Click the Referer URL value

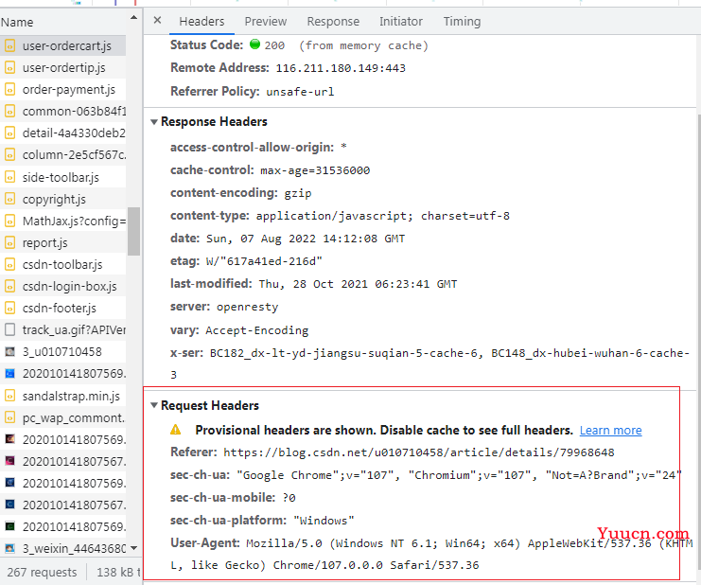[x=419, y=452]
